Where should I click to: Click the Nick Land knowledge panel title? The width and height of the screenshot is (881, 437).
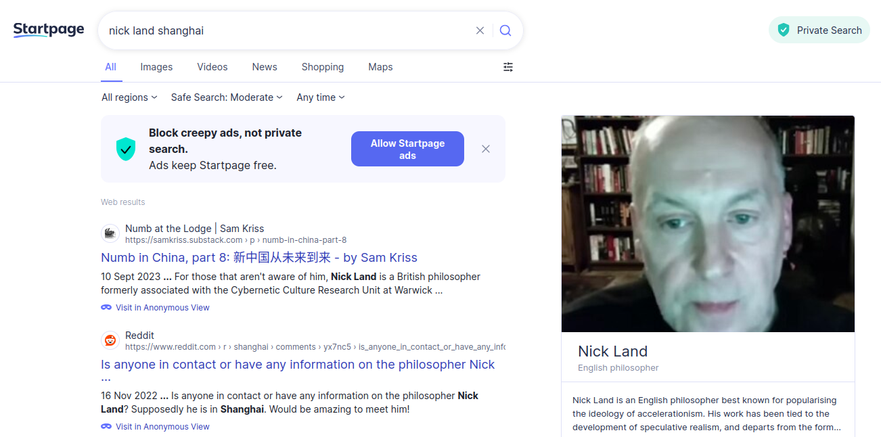pos(612,351)
